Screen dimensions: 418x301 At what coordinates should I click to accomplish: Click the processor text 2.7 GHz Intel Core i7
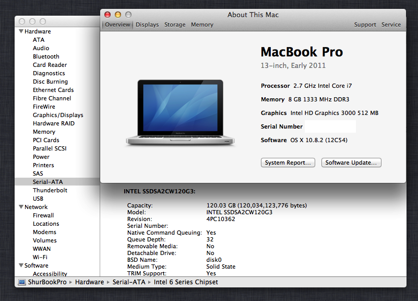(323, 86)
